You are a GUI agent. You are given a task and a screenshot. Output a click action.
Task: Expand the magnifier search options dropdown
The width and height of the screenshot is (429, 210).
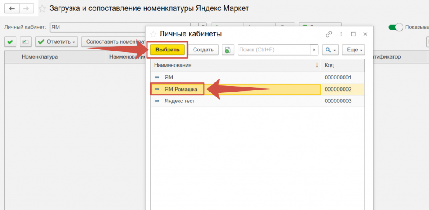330,50
